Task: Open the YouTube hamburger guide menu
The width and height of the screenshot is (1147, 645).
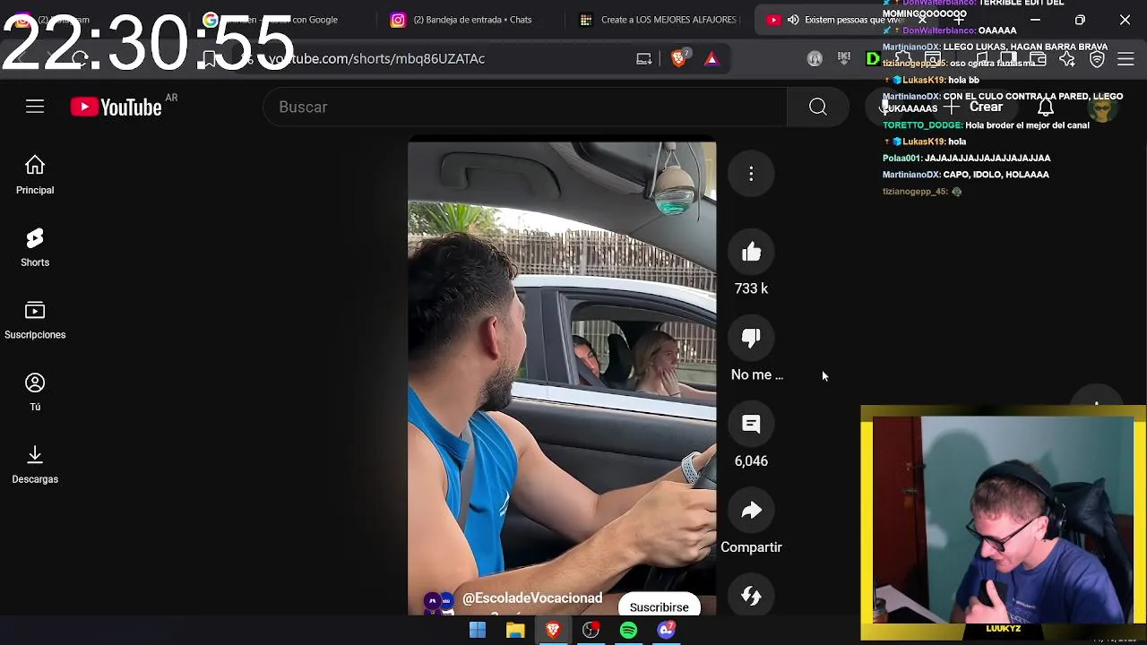Action: pos(35,107)
